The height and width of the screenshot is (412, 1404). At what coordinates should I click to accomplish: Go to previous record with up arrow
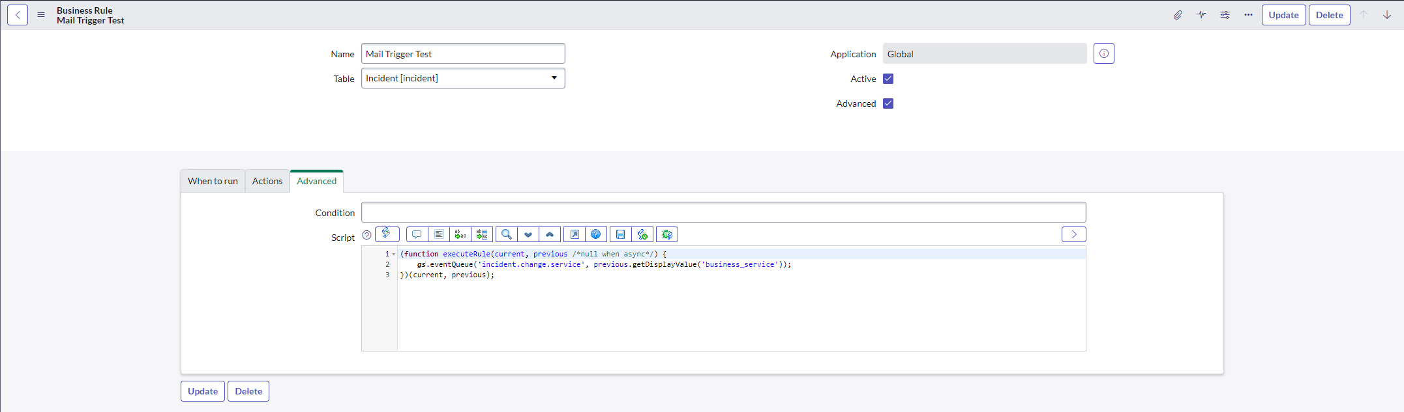tap(1364, 15)
